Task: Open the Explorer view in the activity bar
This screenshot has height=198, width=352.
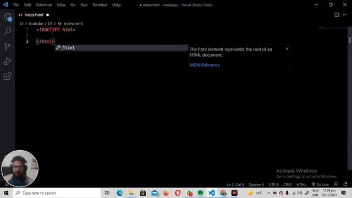Action: [7, 17]
